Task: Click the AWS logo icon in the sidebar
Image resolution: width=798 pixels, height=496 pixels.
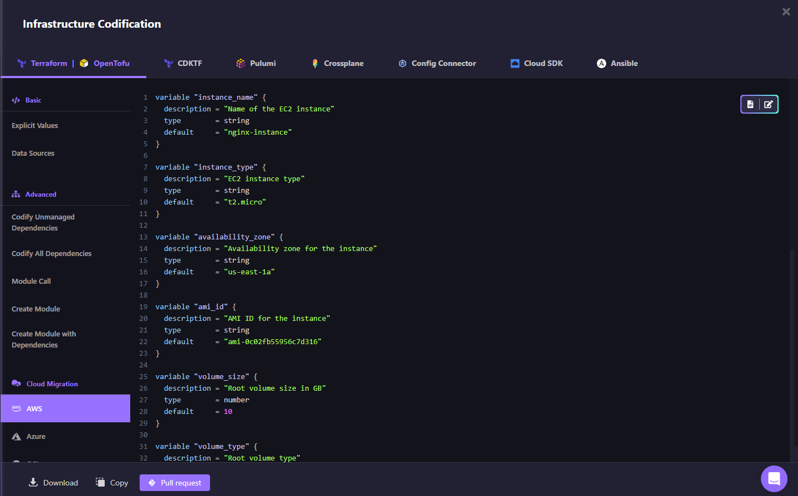Action: point(16,408)
